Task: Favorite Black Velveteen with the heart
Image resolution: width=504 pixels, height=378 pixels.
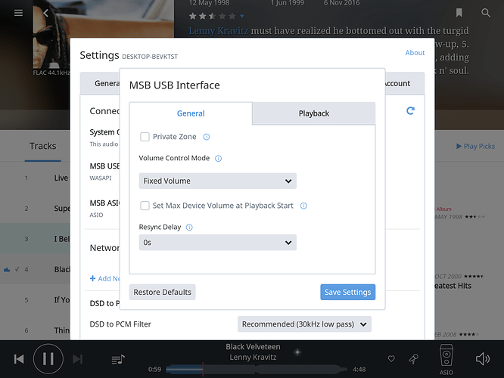Action: click(391, 359)
